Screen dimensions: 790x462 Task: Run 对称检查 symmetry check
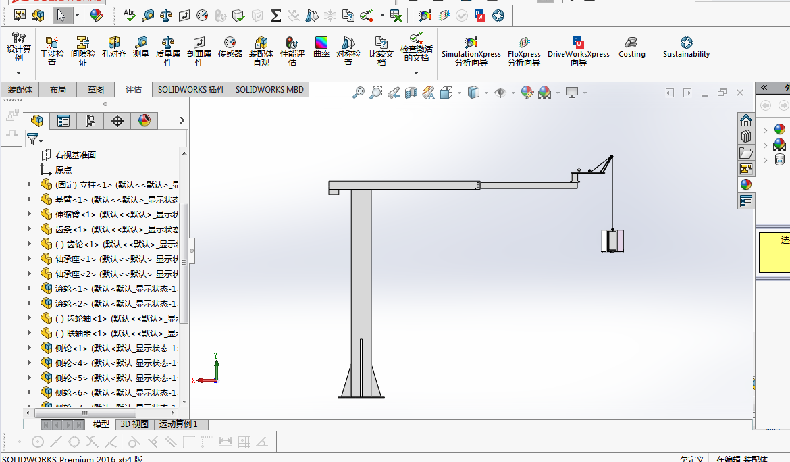pos(348,51)
